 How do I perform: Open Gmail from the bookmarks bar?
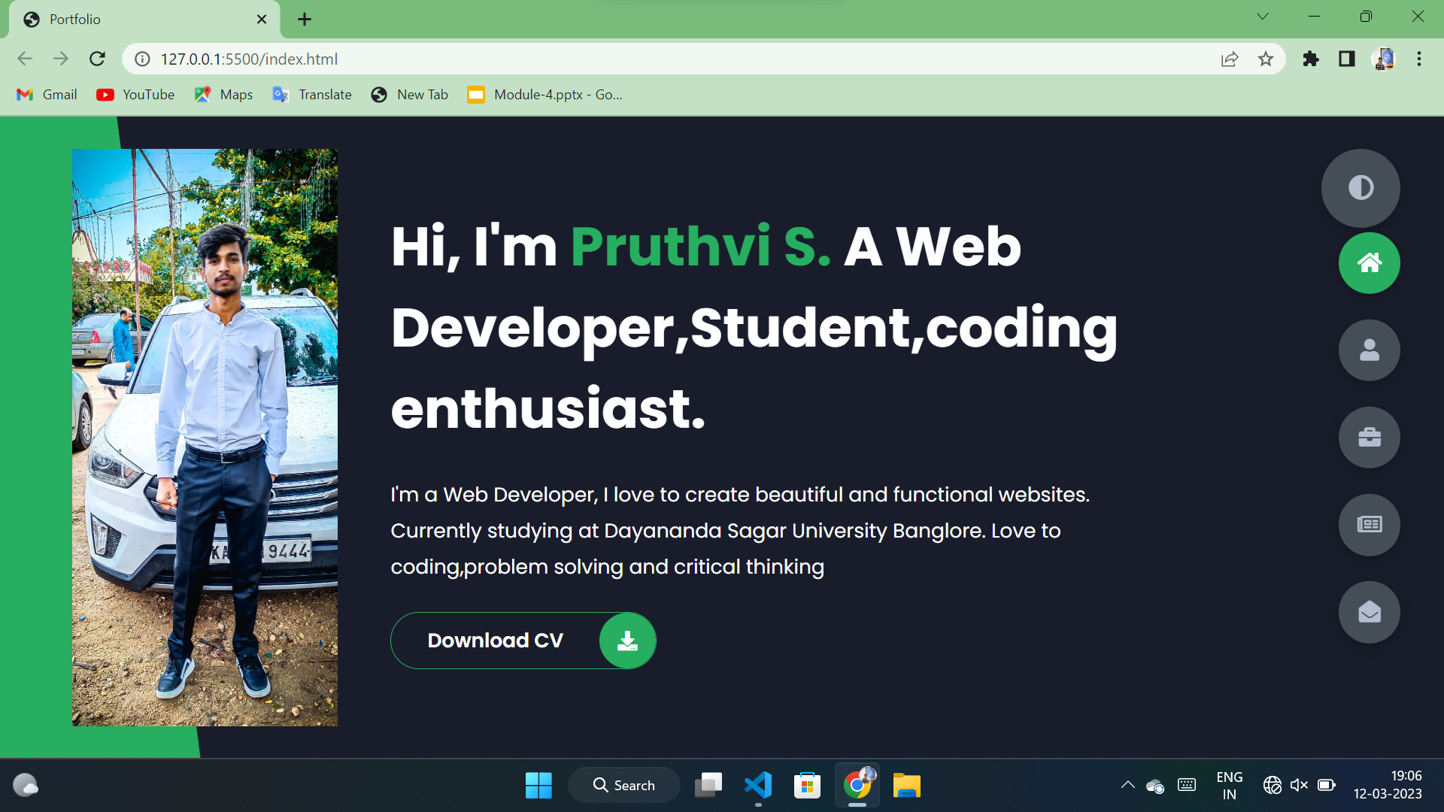[x=46, y=94]
